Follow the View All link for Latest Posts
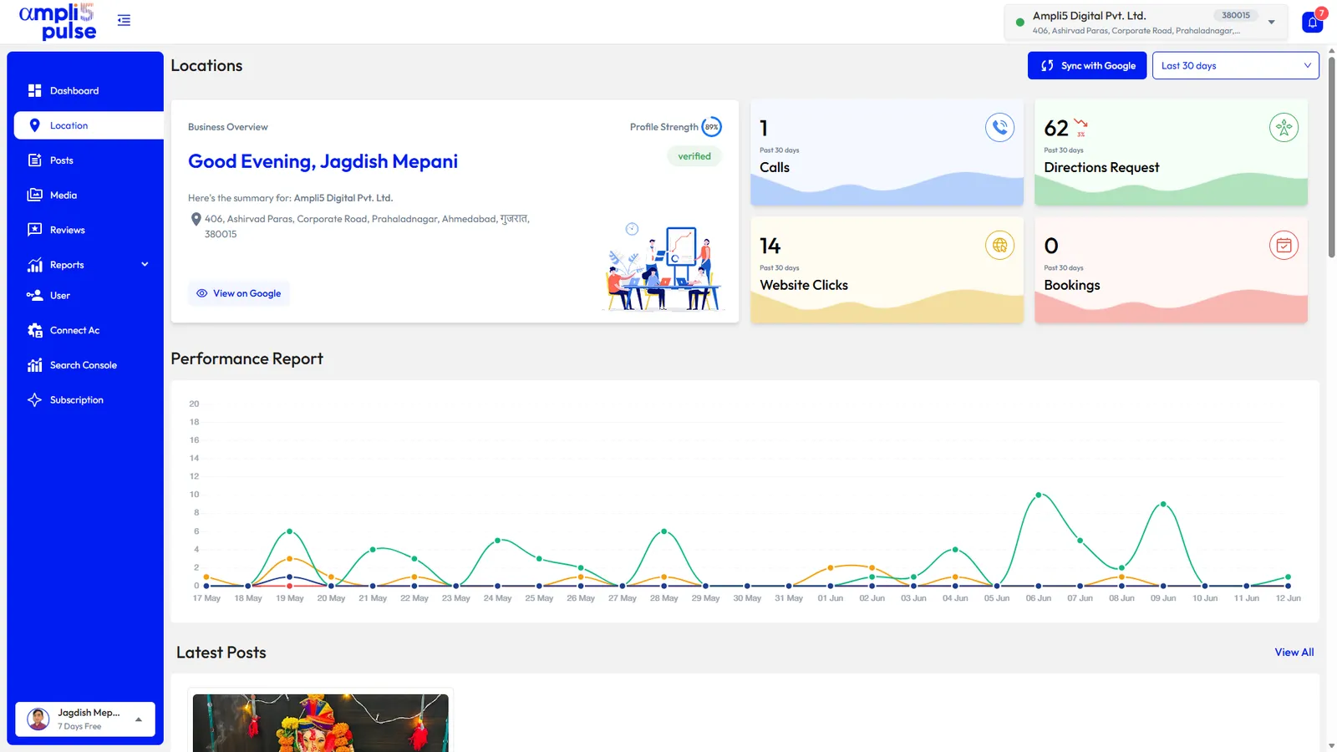 (1294, 653)
